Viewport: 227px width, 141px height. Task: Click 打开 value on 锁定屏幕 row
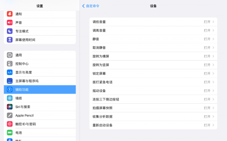207,74
